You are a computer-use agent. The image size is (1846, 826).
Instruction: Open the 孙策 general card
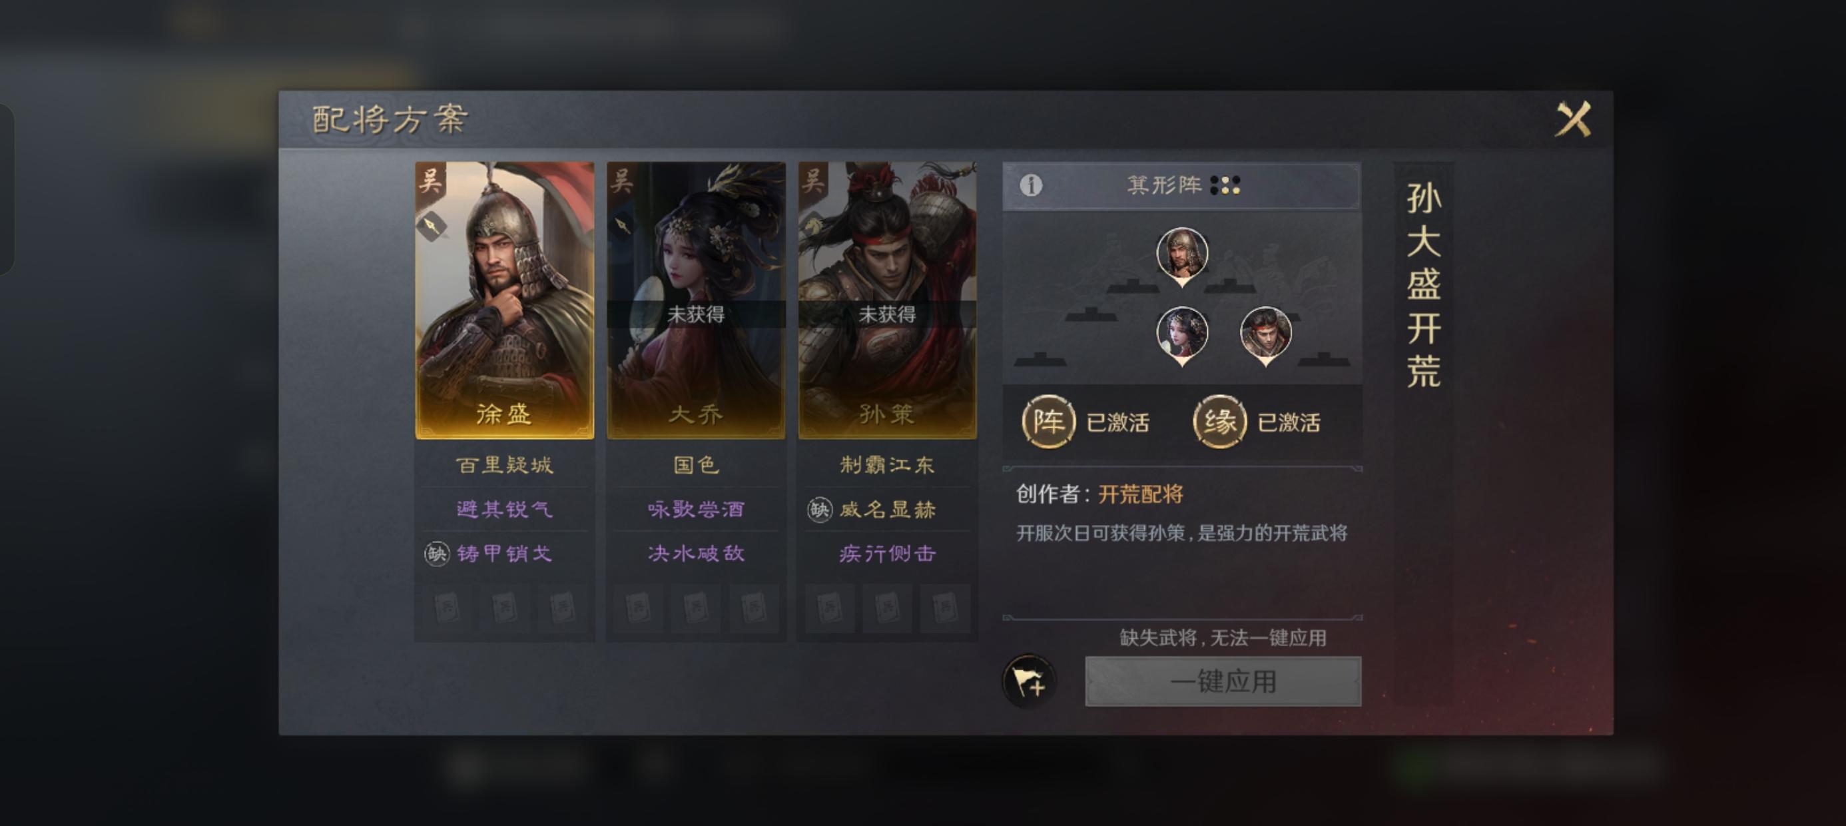click(x=887, y=300)
